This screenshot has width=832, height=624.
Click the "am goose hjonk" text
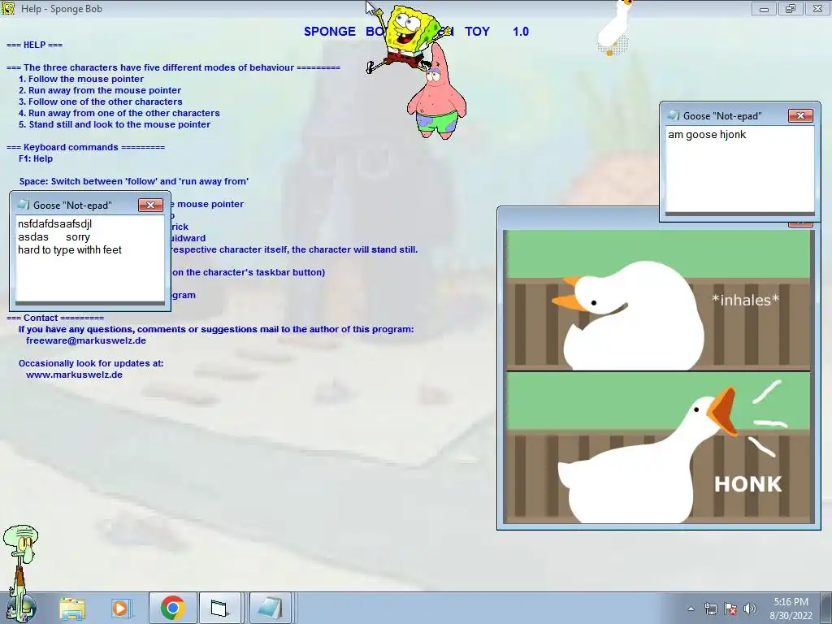coord(707,135)
